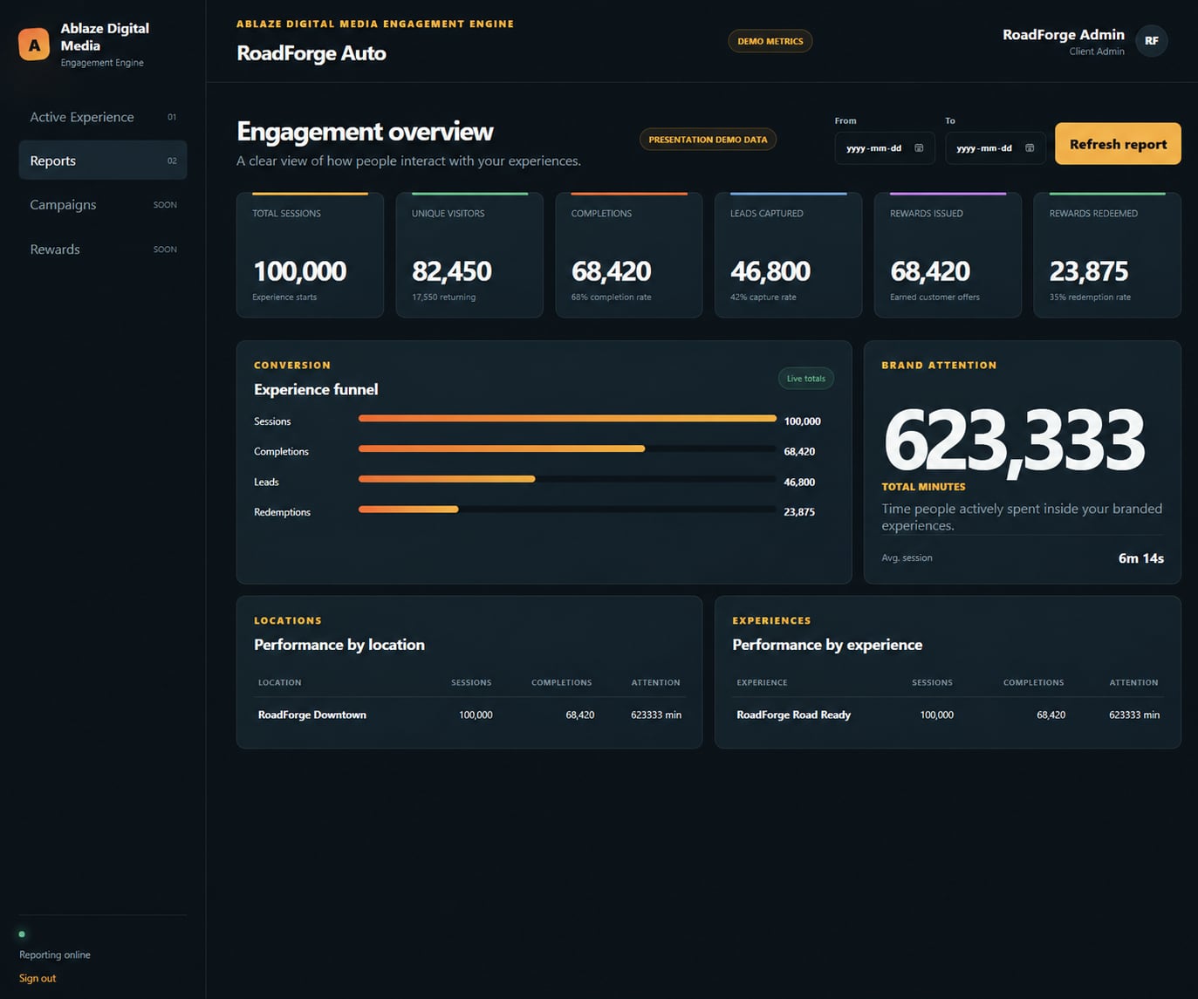The width and height of the screenshot is (1198, 999).
Task: Click the 623333 min cell for RoadForge Downtown
Action: tap(656, 715)
